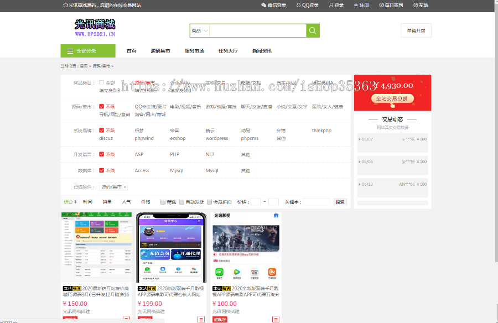Click list icon under the ¥199.00 product
This screenshot has width=498, height=323.
pyautogui.click(x=201, y=319)
